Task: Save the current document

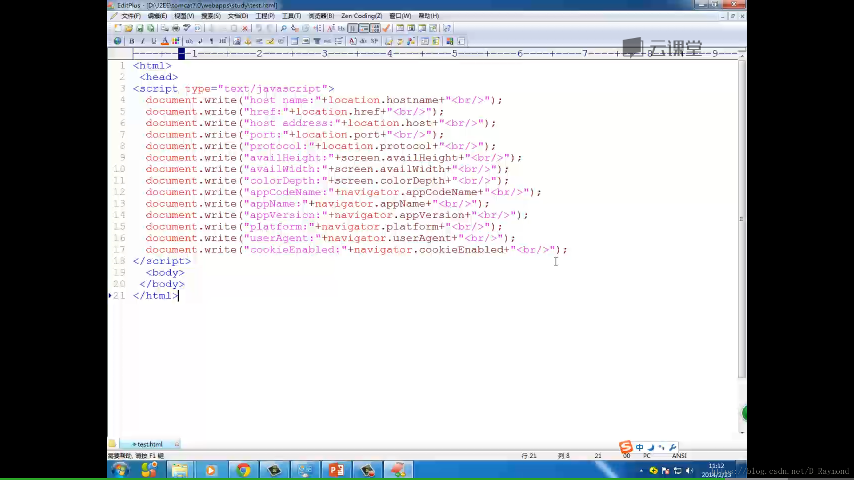Action: click(x=140, y=28)
